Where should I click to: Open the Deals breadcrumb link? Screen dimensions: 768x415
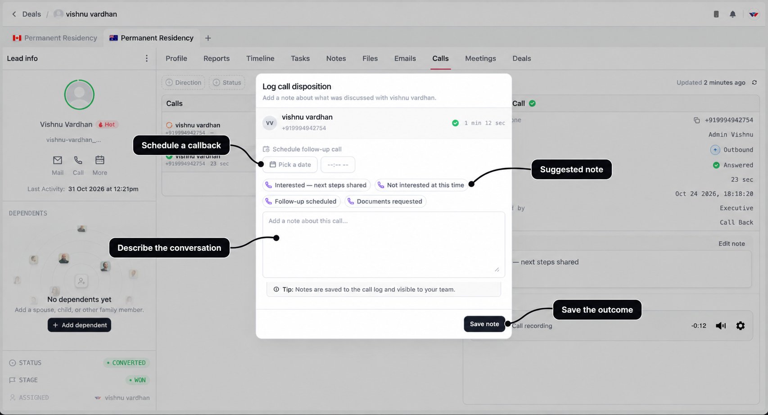[x=32, y=14]
